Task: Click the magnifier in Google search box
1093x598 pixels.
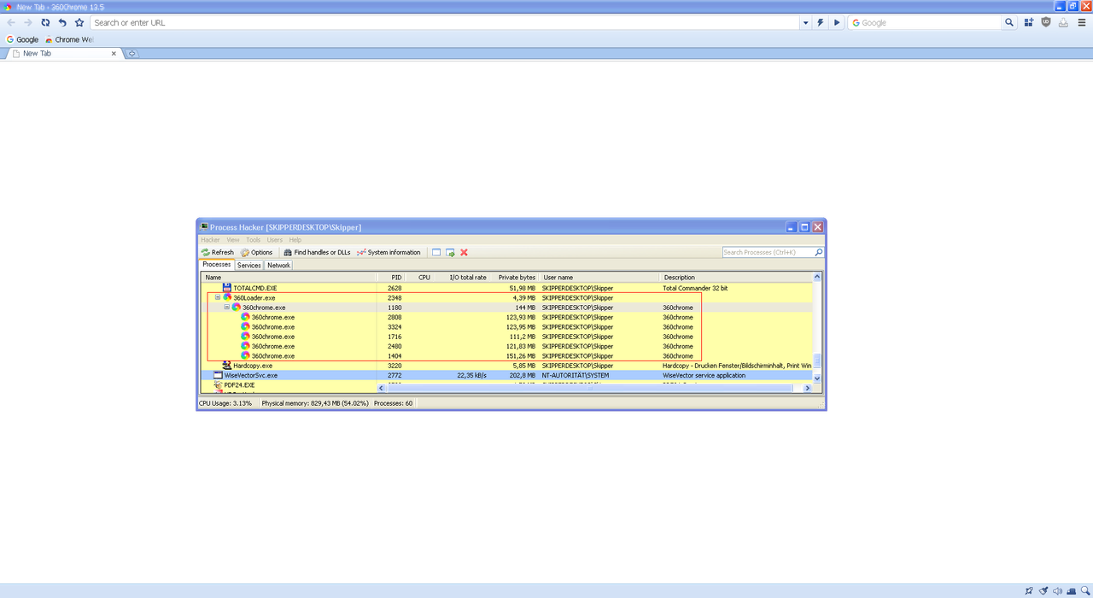Action: click(x=1009, y=23)
